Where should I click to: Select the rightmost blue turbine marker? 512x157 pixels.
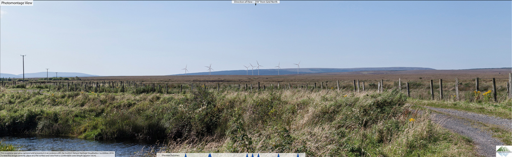point(298,155)
